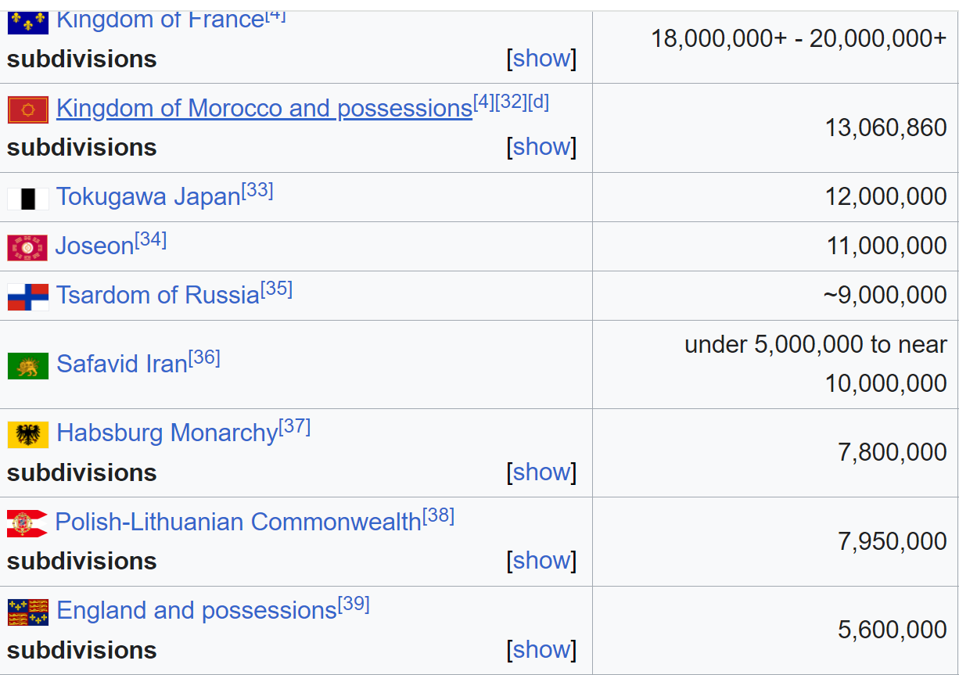Open the Polish-Lithuanian Commonwealth link
This screenshot has width=959, height=675.
coord(238,522)
